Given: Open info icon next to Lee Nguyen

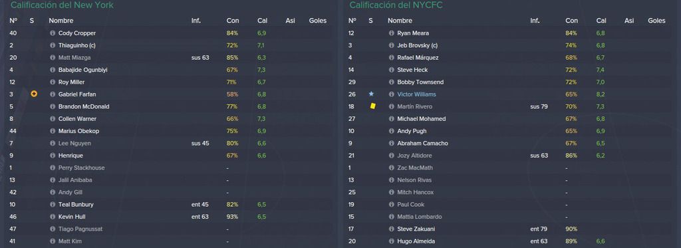Looking at the screenshot, I should tap(53, 144).
